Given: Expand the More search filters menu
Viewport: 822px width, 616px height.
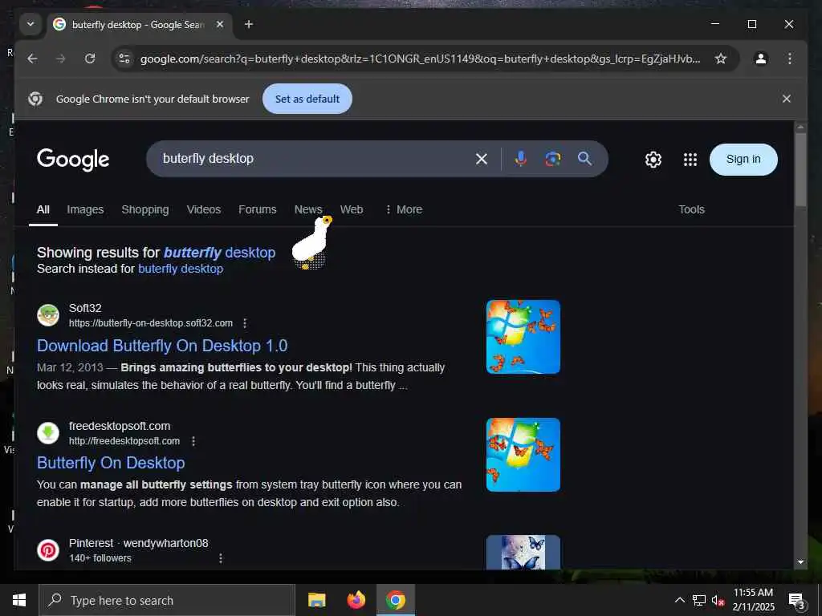Looking at the screenshot, I should click(404, 209).
